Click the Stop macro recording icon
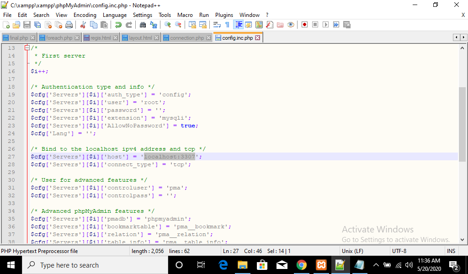Image resolution: width=468 pixels, height=274 pixels. [315, 25]
